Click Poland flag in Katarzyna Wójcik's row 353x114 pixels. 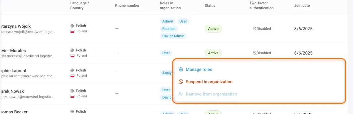click(72, 31)
